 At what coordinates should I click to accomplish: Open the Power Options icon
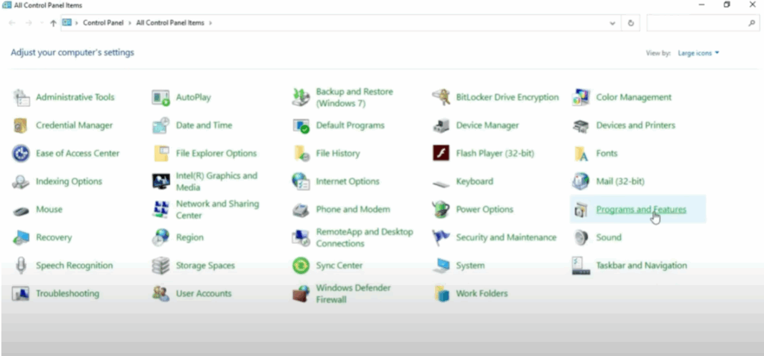pos(440,209)
